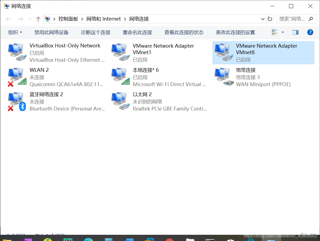This screenshot has width=320, height=241.
Task: Expand the chevron after 网络和 Internet
Action: (x=125, y=19)
